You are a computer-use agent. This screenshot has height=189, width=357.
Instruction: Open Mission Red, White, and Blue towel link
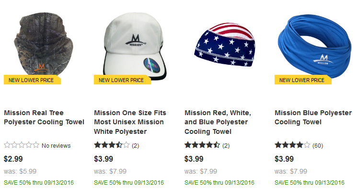click(218, 122)
